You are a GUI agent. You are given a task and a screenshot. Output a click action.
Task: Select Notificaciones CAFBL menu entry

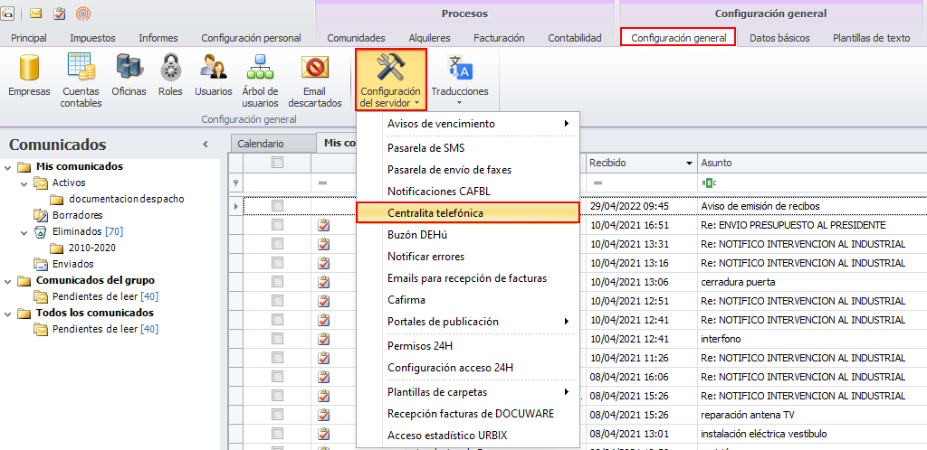point(467,191)
